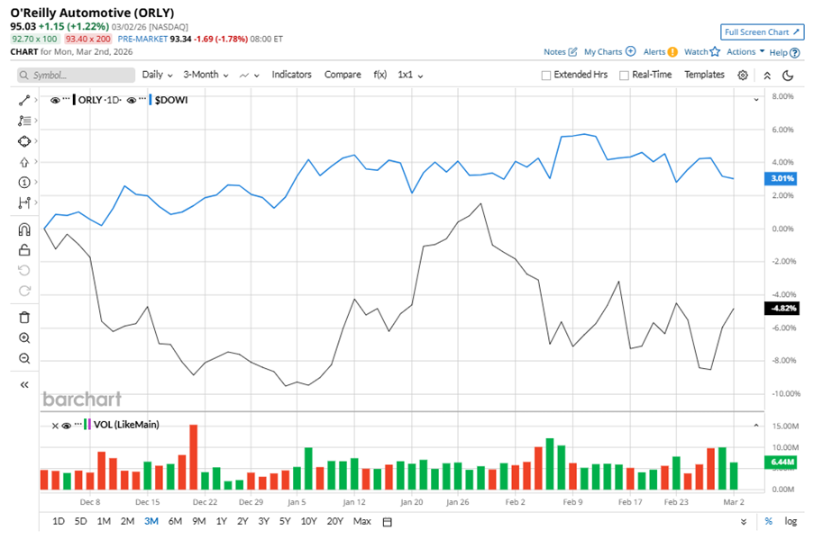
Task: Click the ORLY black color swatch
Action: click(x=74, y=100)
